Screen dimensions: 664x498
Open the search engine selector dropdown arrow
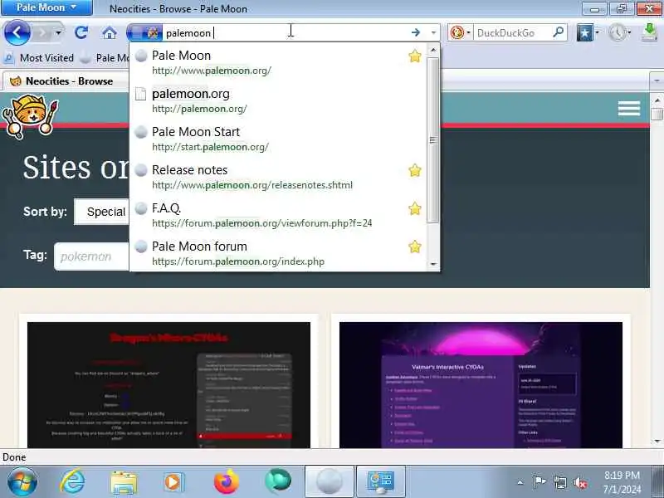pos(469,32)
